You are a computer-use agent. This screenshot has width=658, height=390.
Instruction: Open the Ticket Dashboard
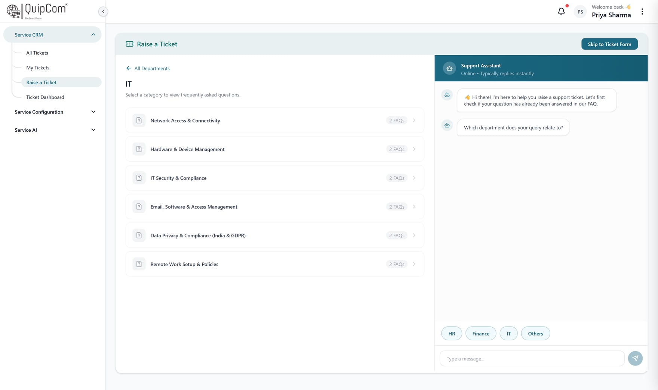(45, 97)
